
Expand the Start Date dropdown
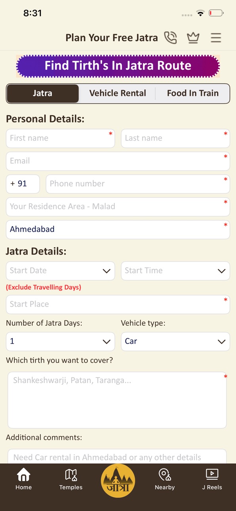(61, 271)
